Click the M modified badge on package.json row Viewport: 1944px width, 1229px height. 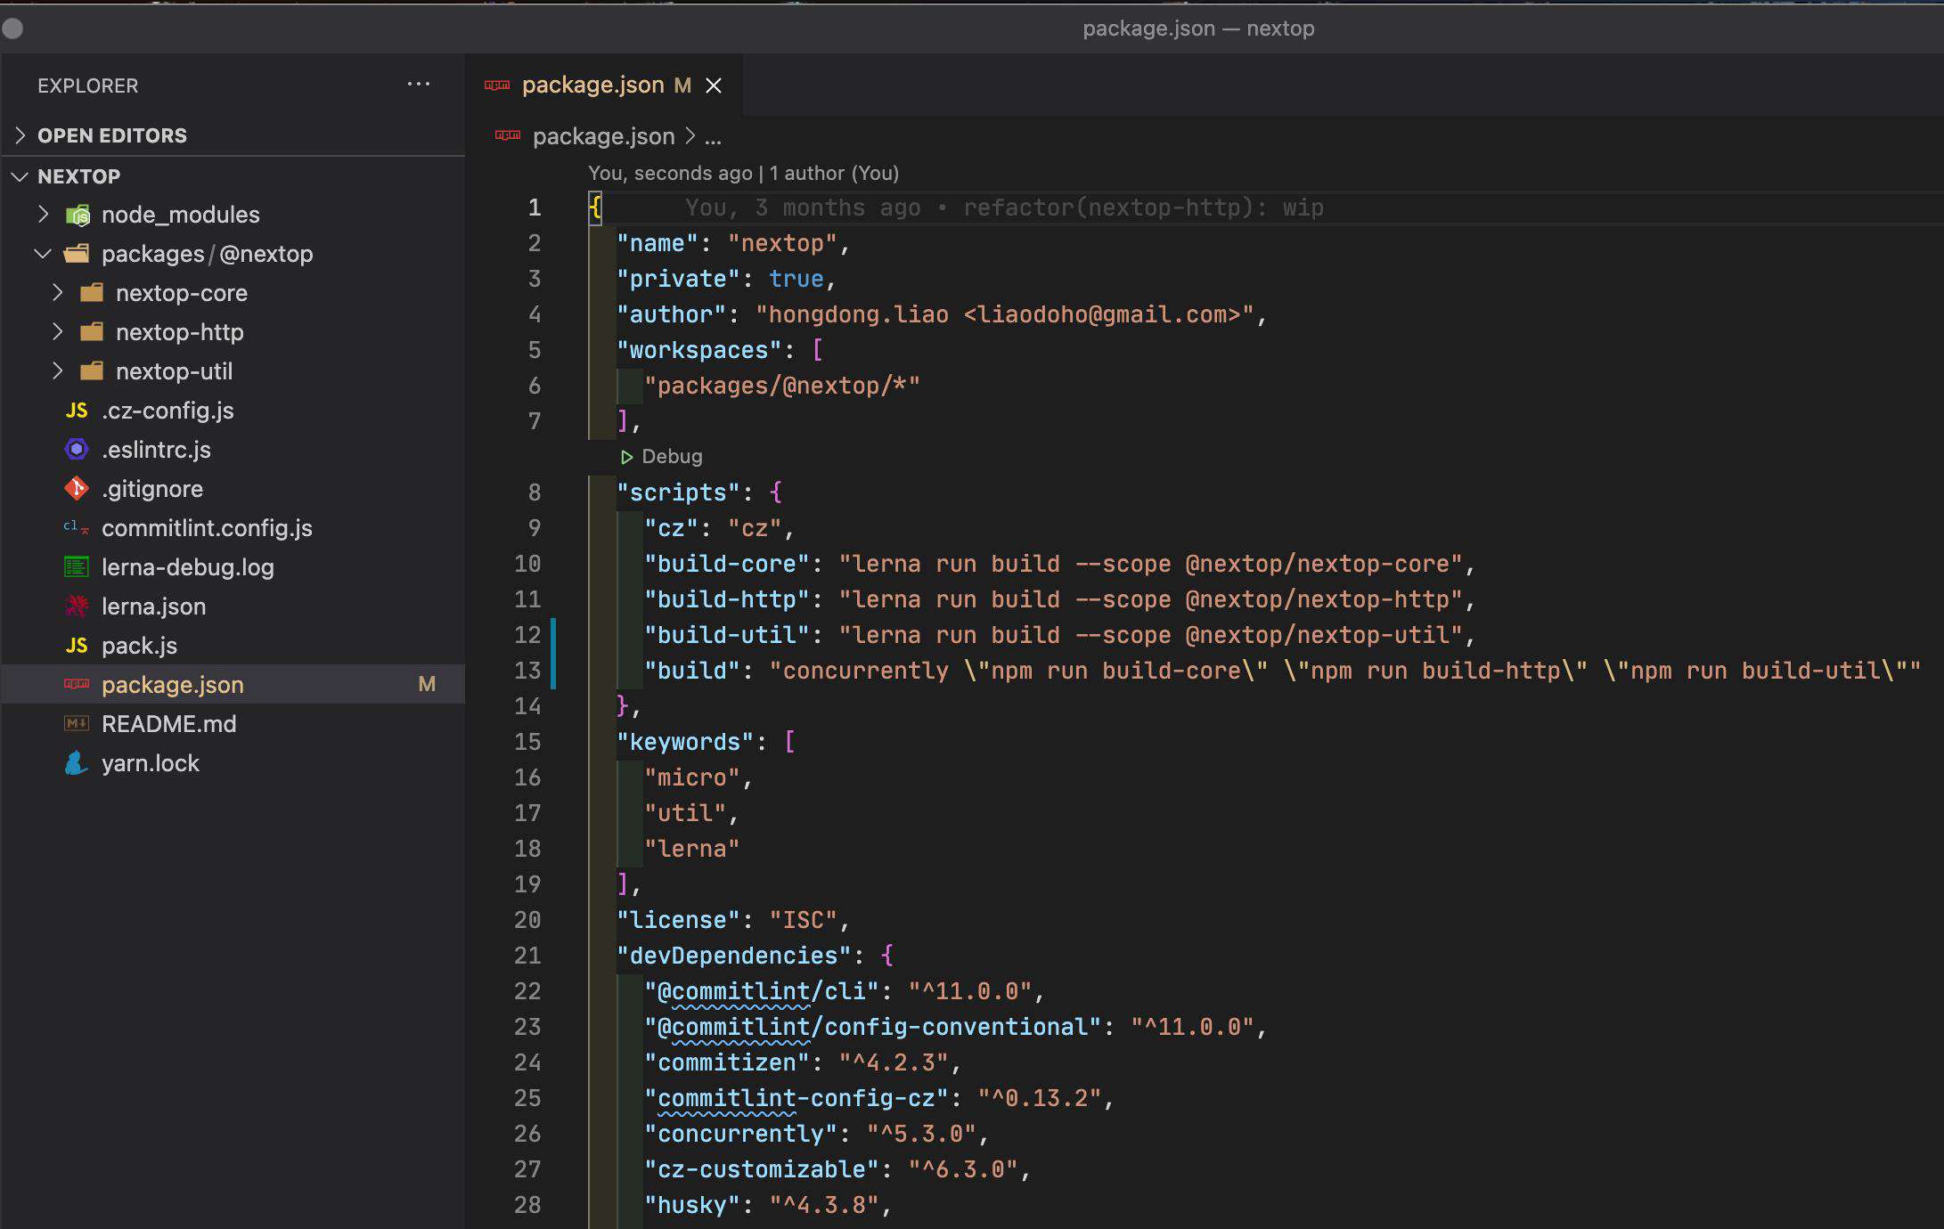427,684
